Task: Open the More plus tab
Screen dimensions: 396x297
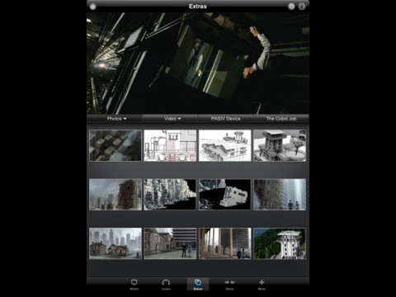Action: [x=262, y=285]
